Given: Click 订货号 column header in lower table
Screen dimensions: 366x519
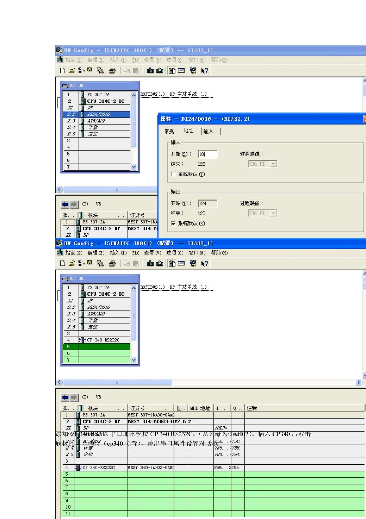Looking at the screenshot, I should click(151, 408).
